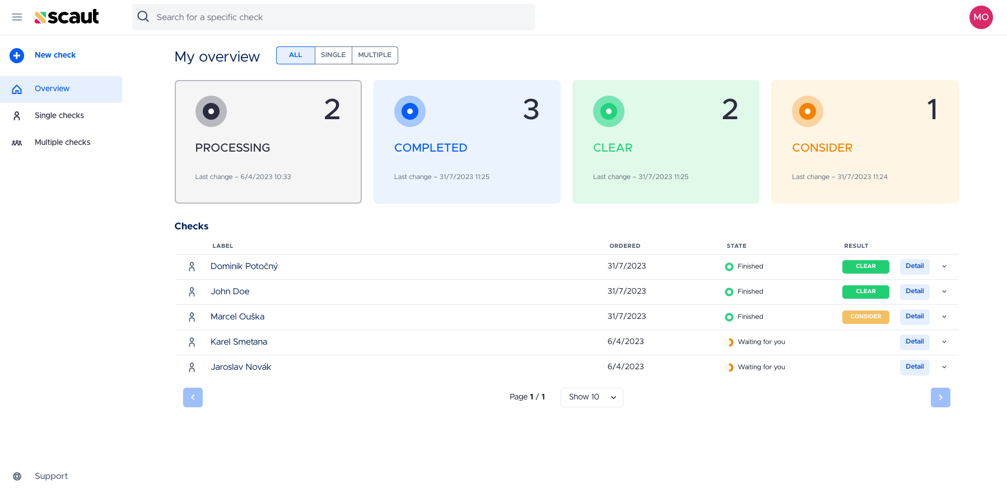Open Detail for John Doe
Image resolution: width=1007 pixels, height=494 pixels.
[x=915, y=291]
